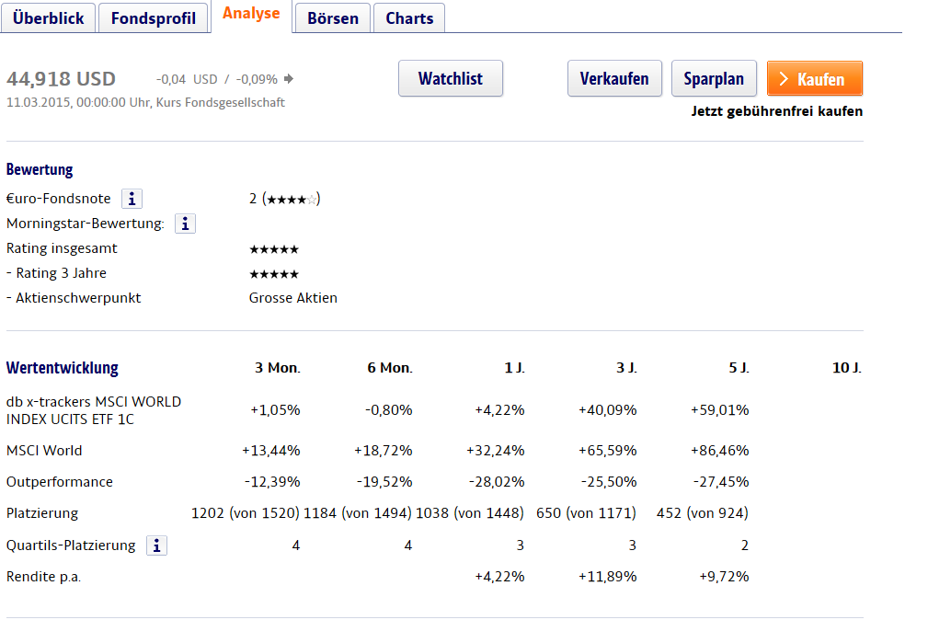This screenshot has height=620, width=928.
Task: Click ranking '1202 (von 1520)'
Action: 246,513
